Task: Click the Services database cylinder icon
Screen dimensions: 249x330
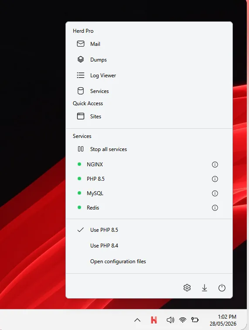Action: [81, 91]
